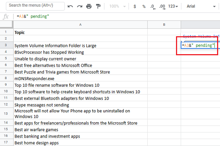Select the Paint format roller icon
220x146 pixels.
click(98, 6)
